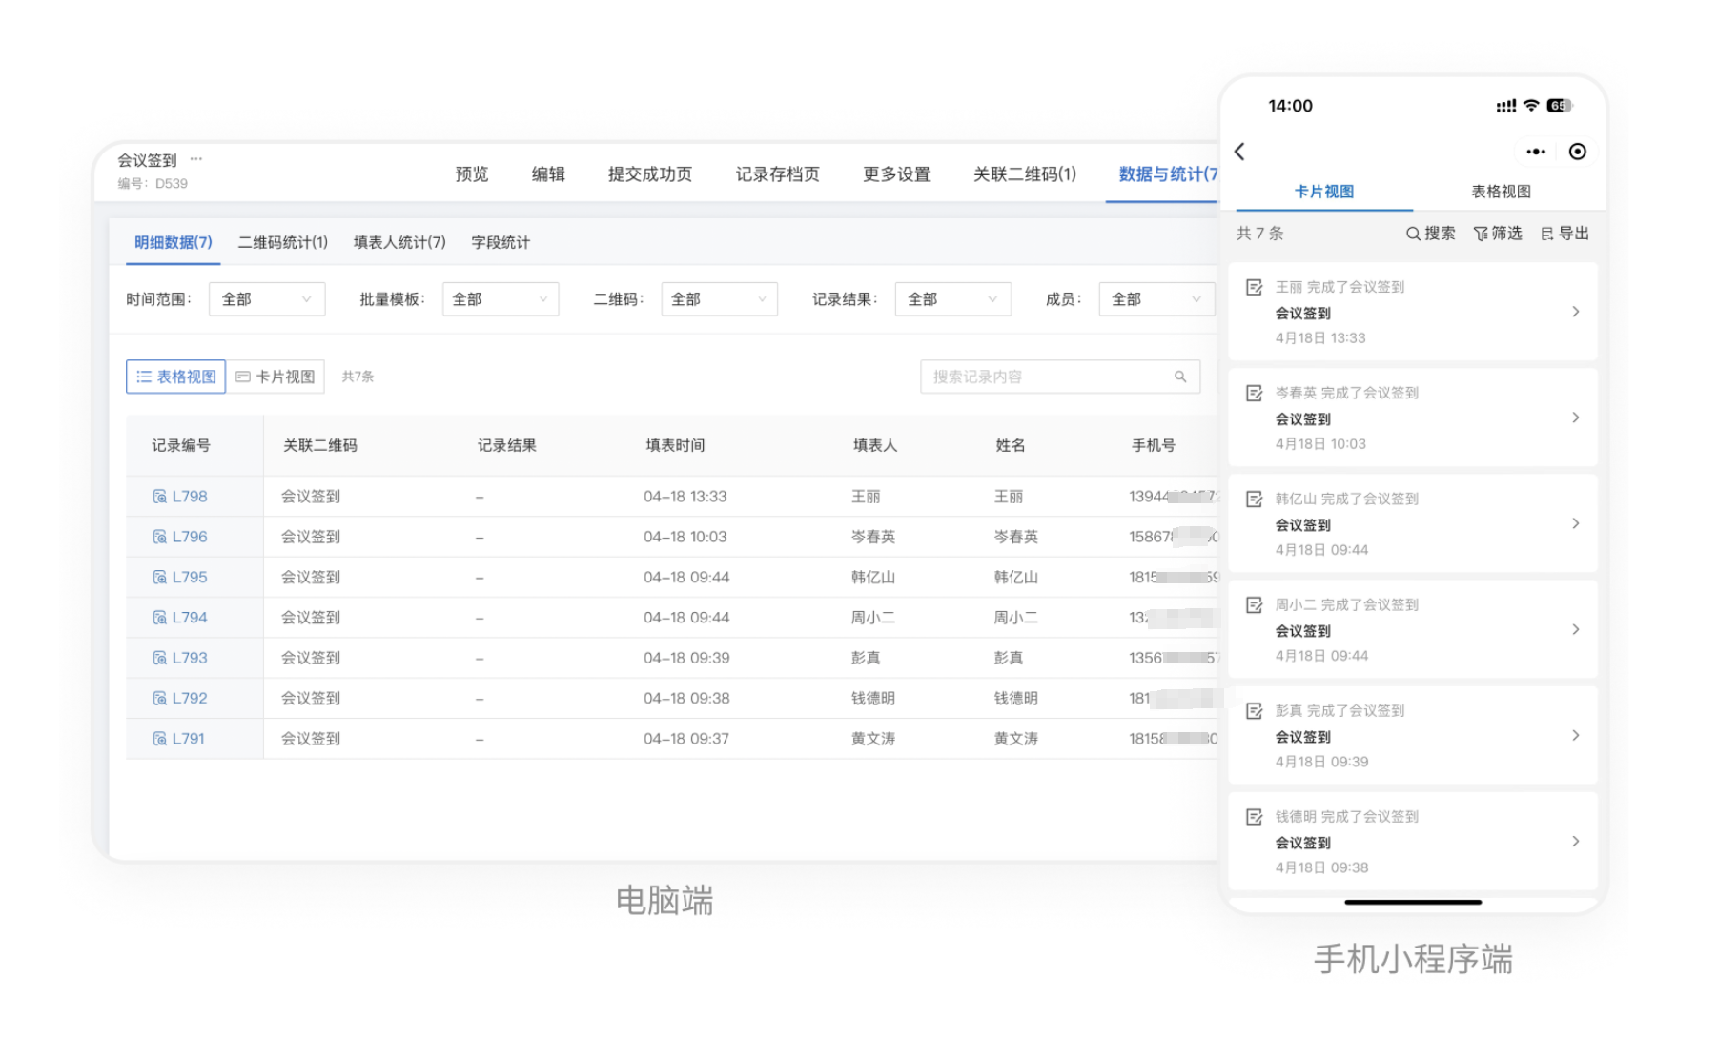Open the 二维码 filter dropdown
Viewport: 1718px width, 1040px height.
click(719, 299)
